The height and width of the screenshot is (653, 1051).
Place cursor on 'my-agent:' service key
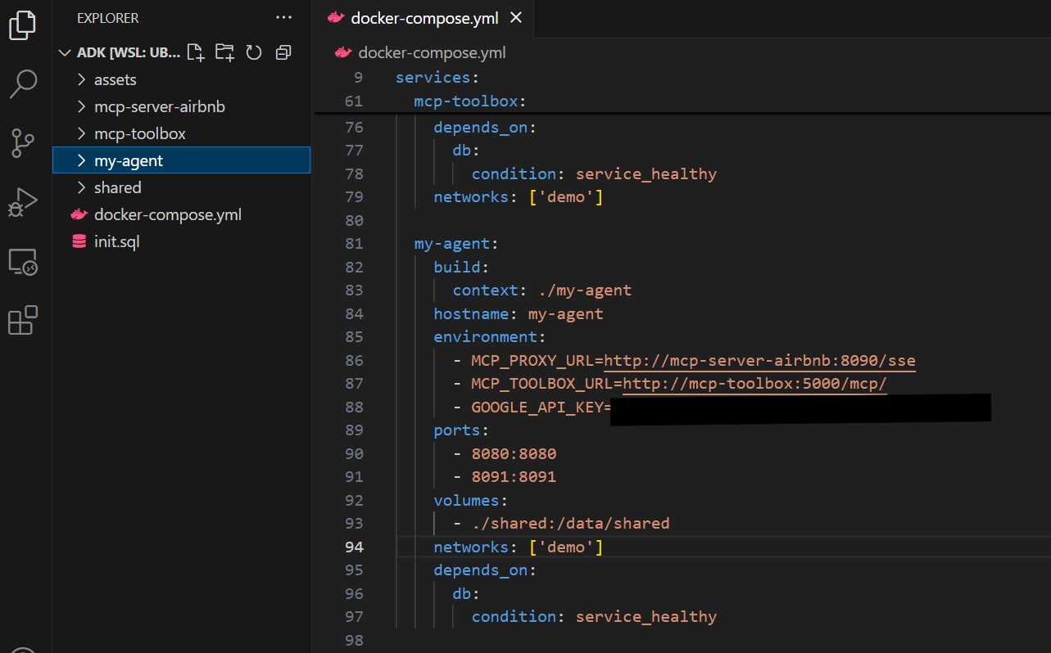[456, 243]
